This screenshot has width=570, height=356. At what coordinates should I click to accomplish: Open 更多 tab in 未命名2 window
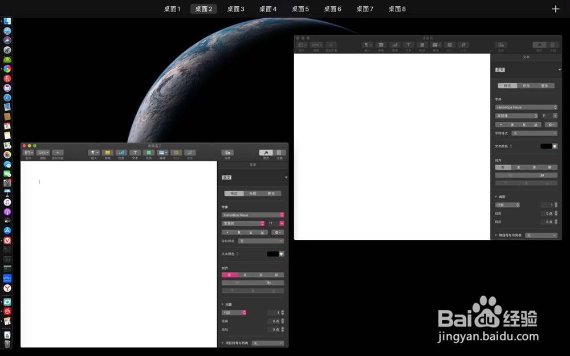tap(271, 193)
